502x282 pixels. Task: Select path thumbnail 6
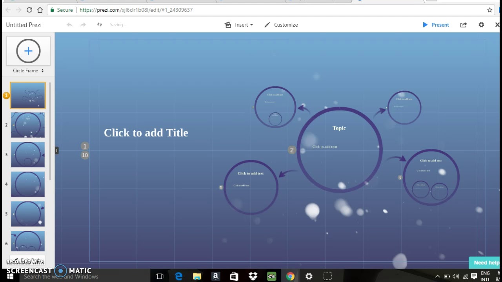(x=28, y=241)
